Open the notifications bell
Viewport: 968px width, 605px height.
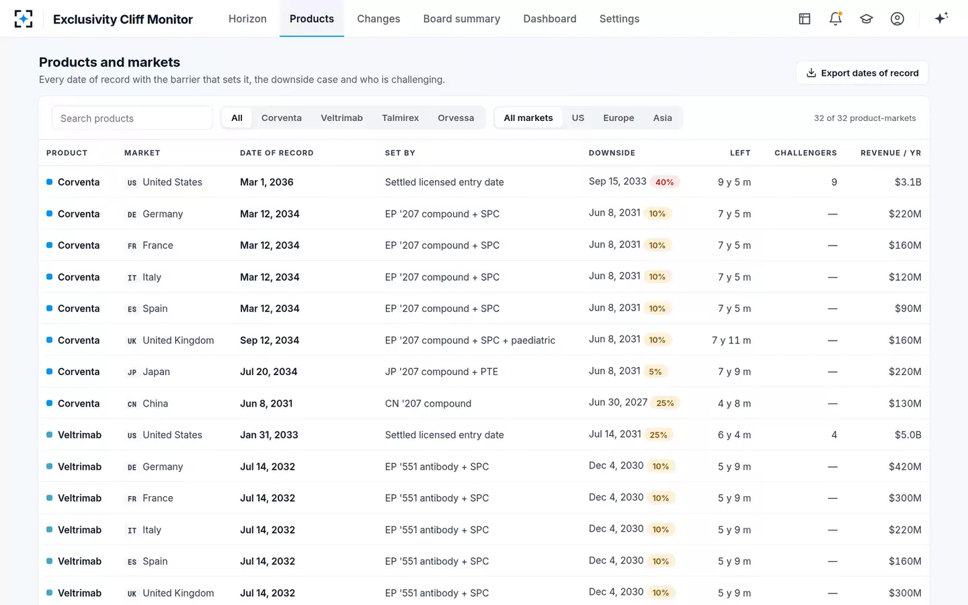[836, 19]
